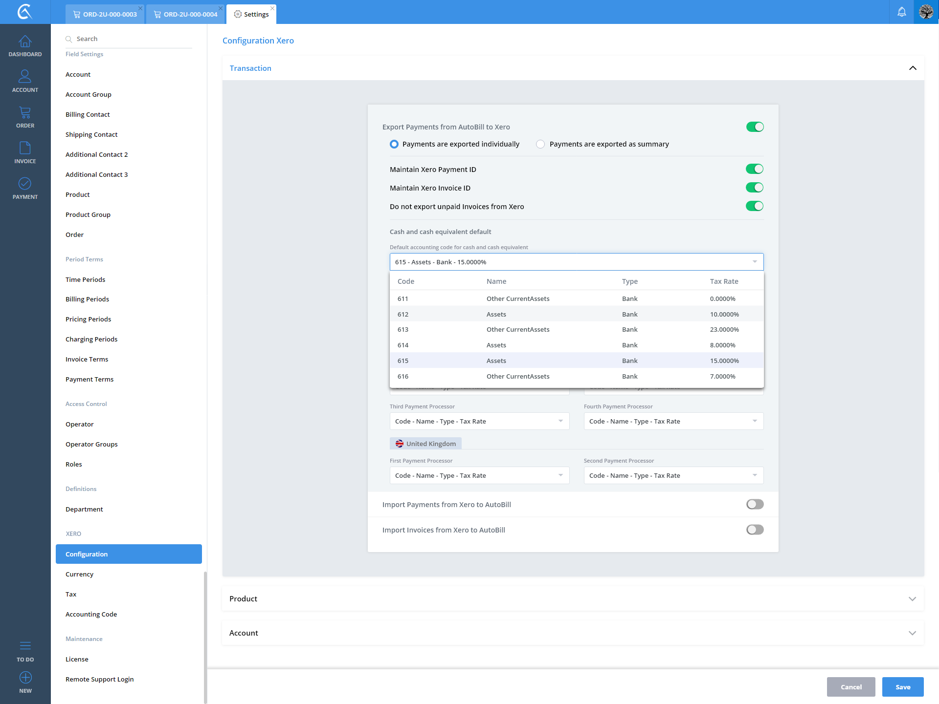Image resolution: width=939 pixels, height=704 pixels.
Task: Disable Maintain Xero Payment ID toggle
Action: pyautogui.click(x=754, y=169)
